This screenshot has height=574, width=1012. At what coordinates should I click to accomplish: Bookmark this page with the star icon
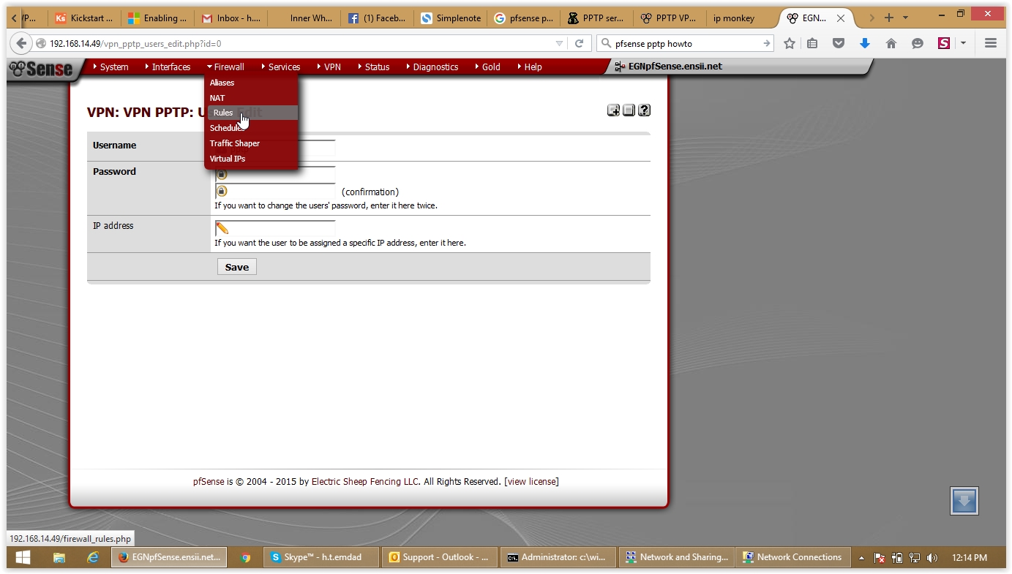(x=789, y=43)
